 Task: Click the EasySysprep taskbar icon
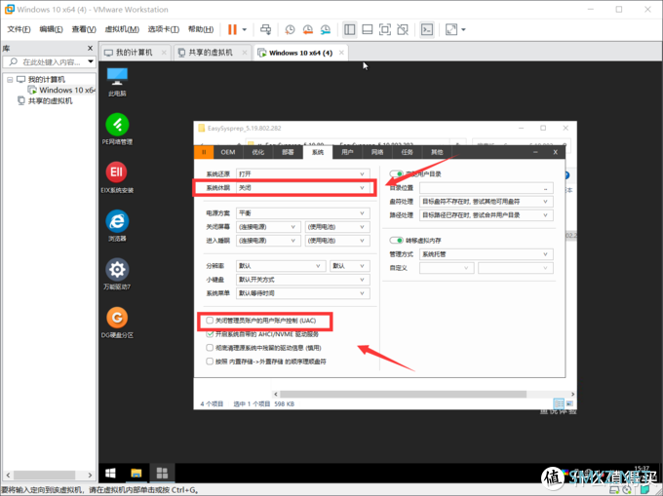tap(162, 473)
